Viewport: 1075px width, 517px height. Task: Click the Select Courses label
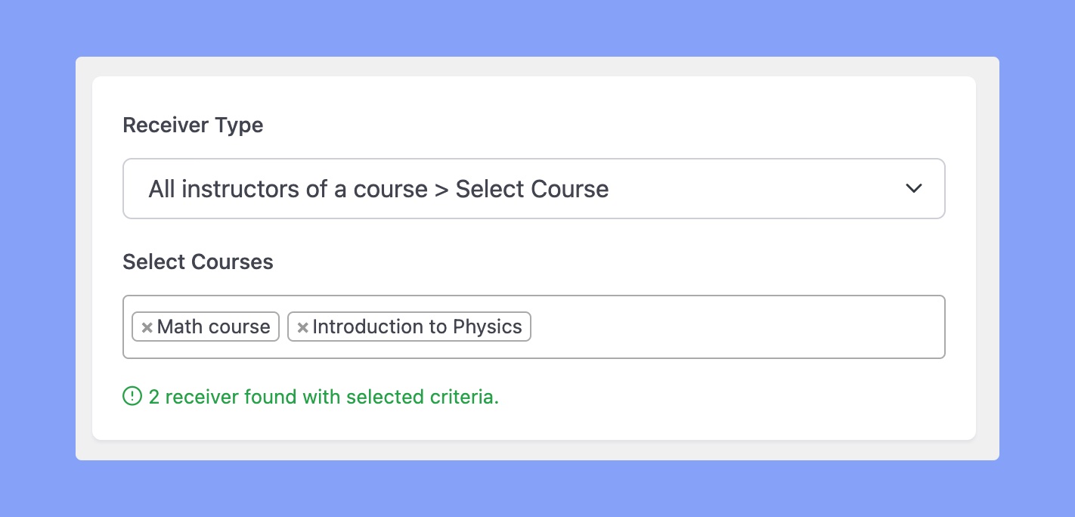pyautogui.click(x=198, y=262)
